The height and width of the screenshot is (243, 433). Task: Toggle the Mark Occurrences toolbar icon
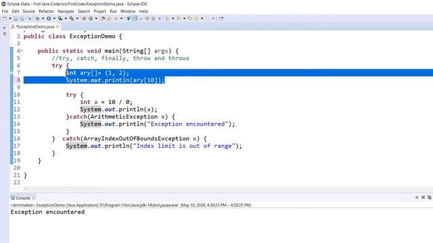tap(135, 18)
